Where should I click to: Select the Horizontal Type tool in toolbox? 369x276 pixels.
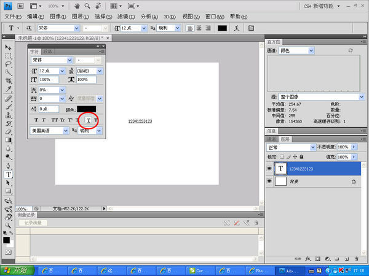[x=9, y=174]
